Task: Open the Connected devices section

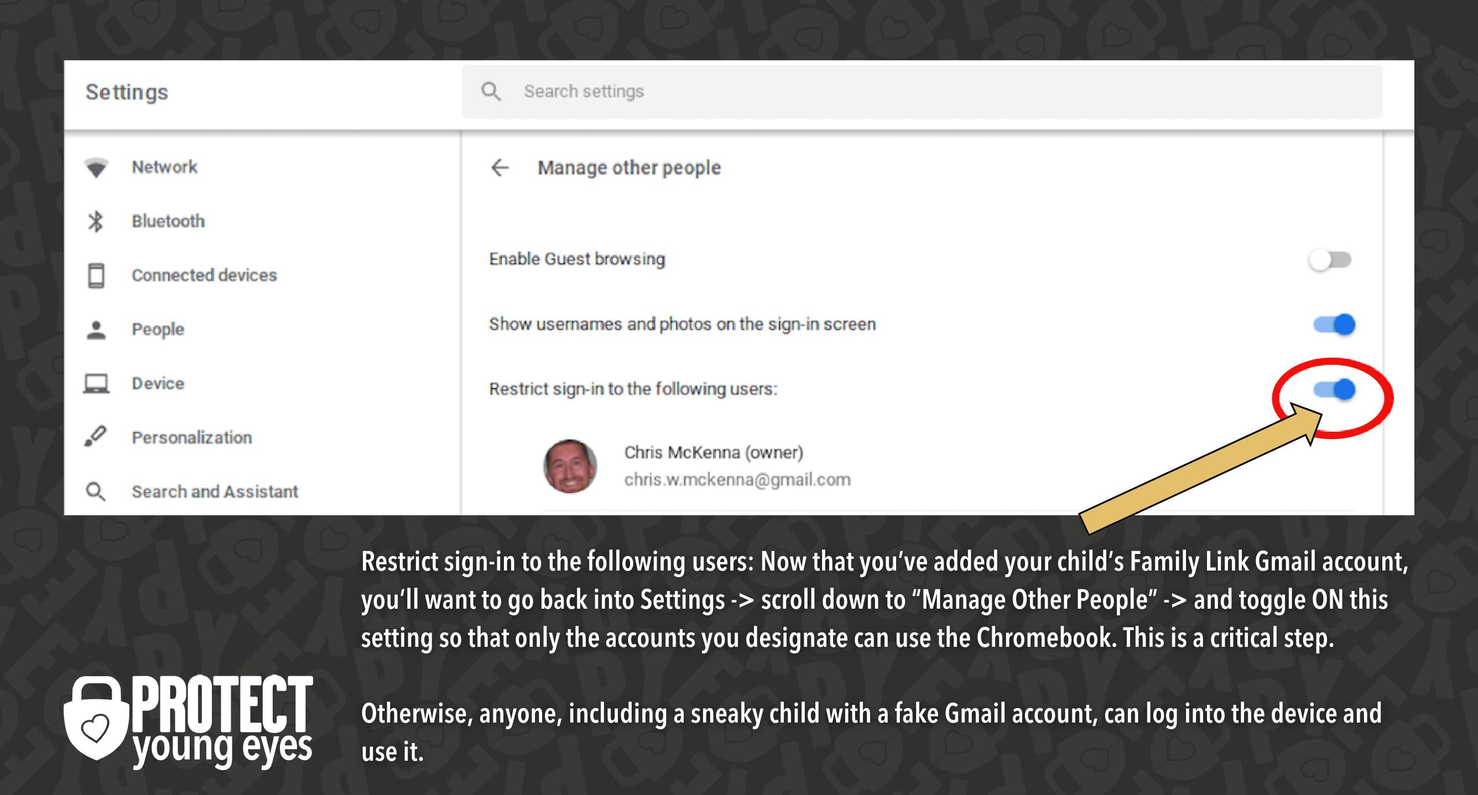Action: pyautogui.click(x=204, y=275)
